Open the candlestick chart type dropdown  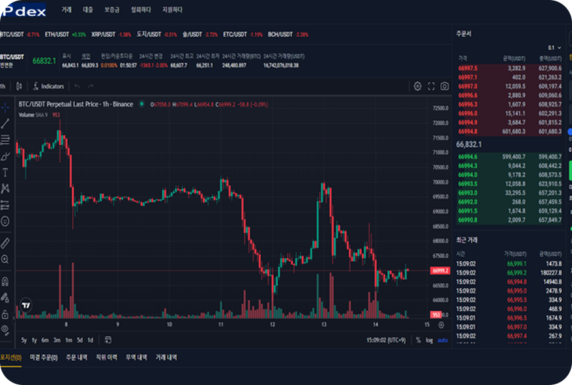19,86
